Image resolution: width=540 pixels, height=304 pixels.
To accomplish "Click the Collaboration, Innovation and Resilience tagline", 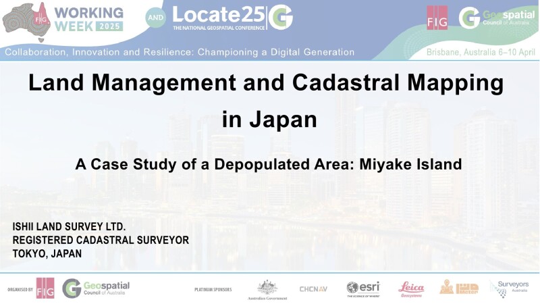I will coord(179,52).
